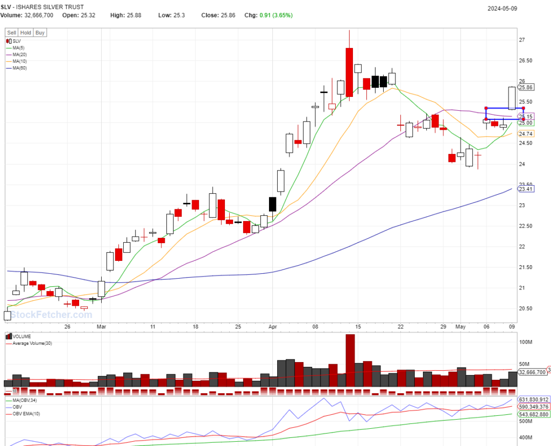Select the MA(20) legend entry

pyautogui.click(x=17, y=54)
